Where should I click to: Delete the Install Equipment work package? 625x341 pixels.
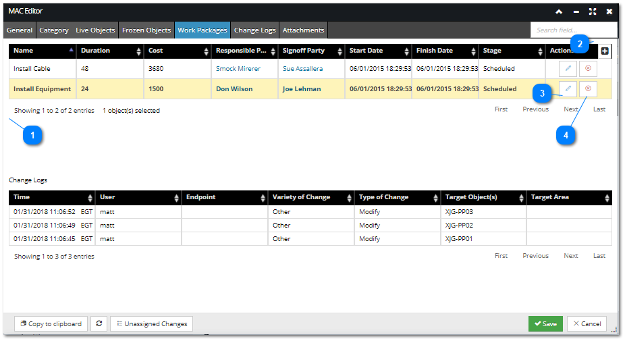588,89
